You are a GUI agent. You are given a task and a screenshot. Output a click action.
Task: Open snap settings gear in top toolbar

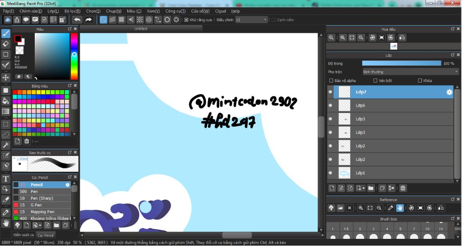click(176, 20)
